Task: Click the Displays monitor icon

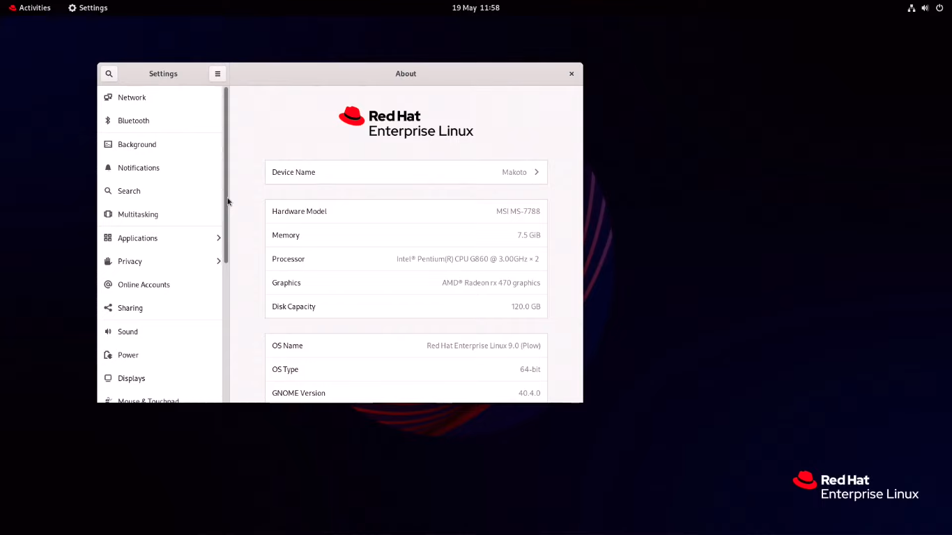Action: point(108,378)
